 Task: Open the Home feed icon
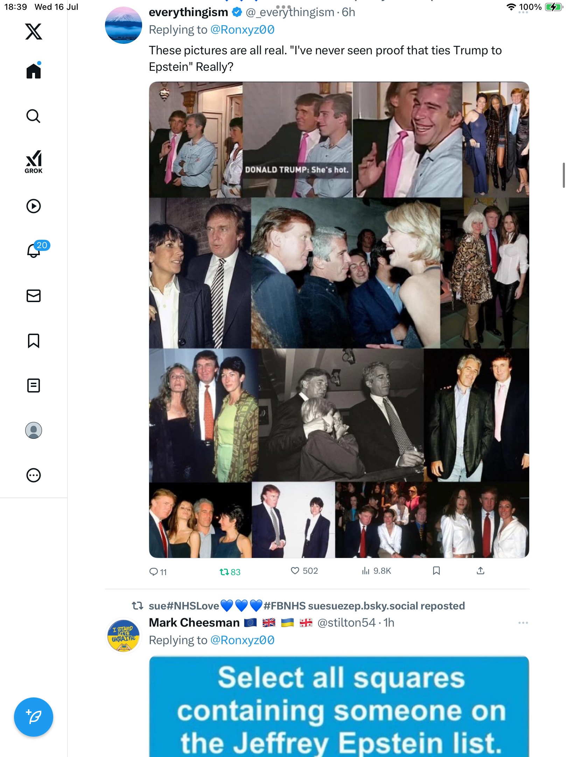tap(34, 70)
